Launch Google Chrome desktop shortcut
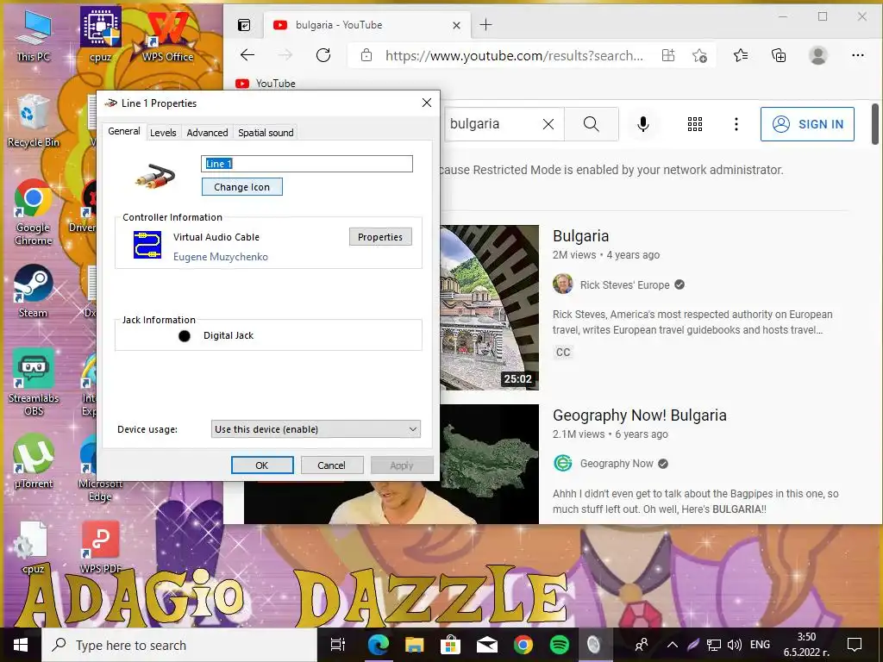This screenshot has height=662, width=883. tap(34, 212)
